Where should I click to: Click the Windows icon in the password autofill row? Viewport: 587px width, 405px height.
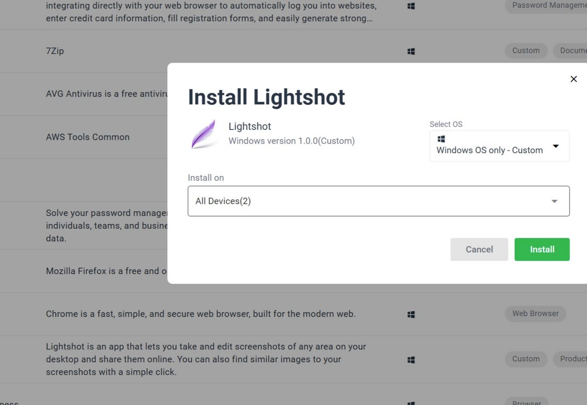(x=411, y=6)
